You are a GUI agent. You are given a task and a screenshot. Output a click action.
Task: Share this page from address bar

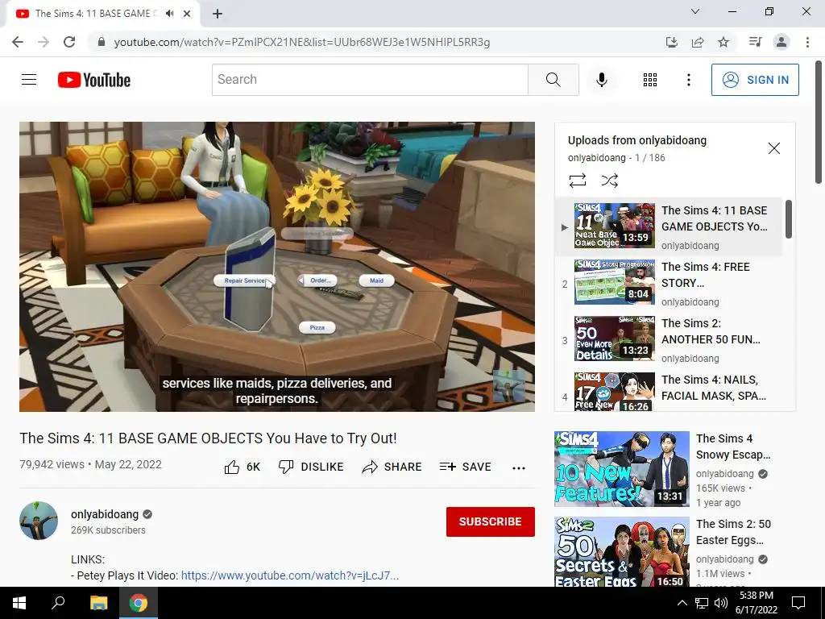click(698, 42)
